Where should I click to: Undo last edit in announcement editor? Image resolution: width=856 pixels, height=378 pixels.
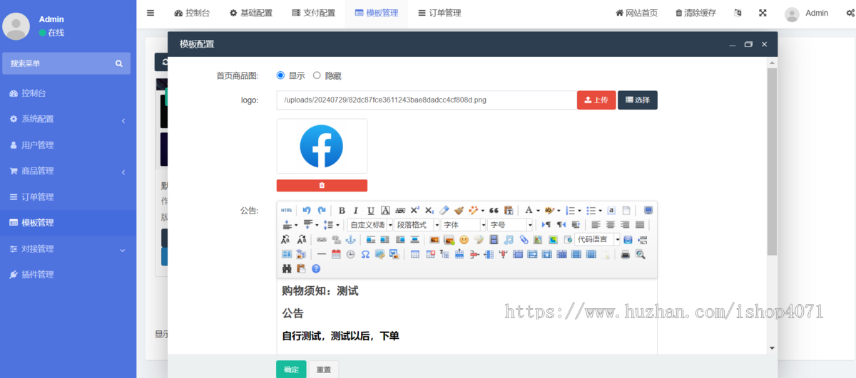coord(306,211)
